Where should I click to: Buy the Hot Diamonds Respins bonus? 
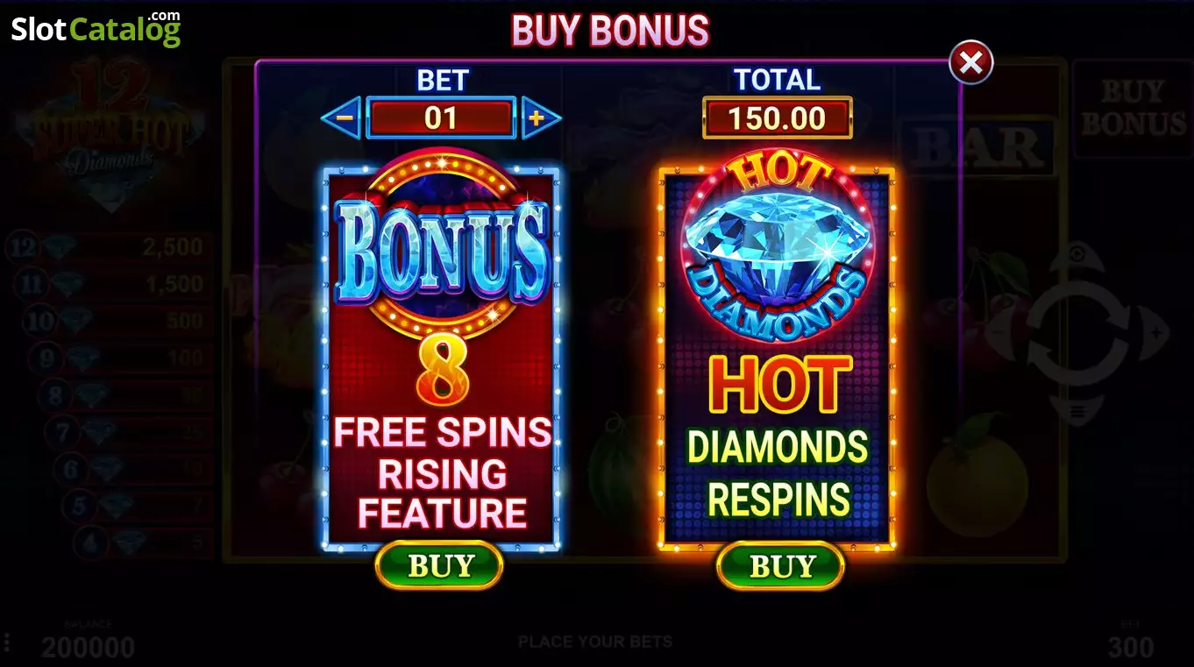pos(780,566)
